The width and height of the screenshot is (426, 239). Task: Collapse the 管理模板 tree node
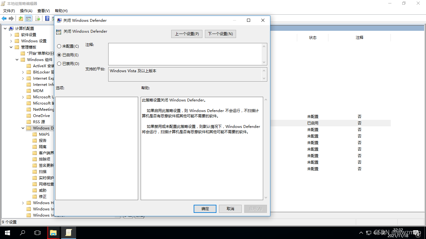click(11, 47)
